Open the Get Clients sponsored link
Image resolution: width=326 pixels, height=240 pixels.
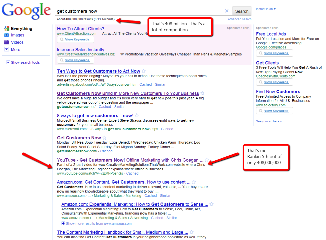pyautogui.click(x=267, y=63)
